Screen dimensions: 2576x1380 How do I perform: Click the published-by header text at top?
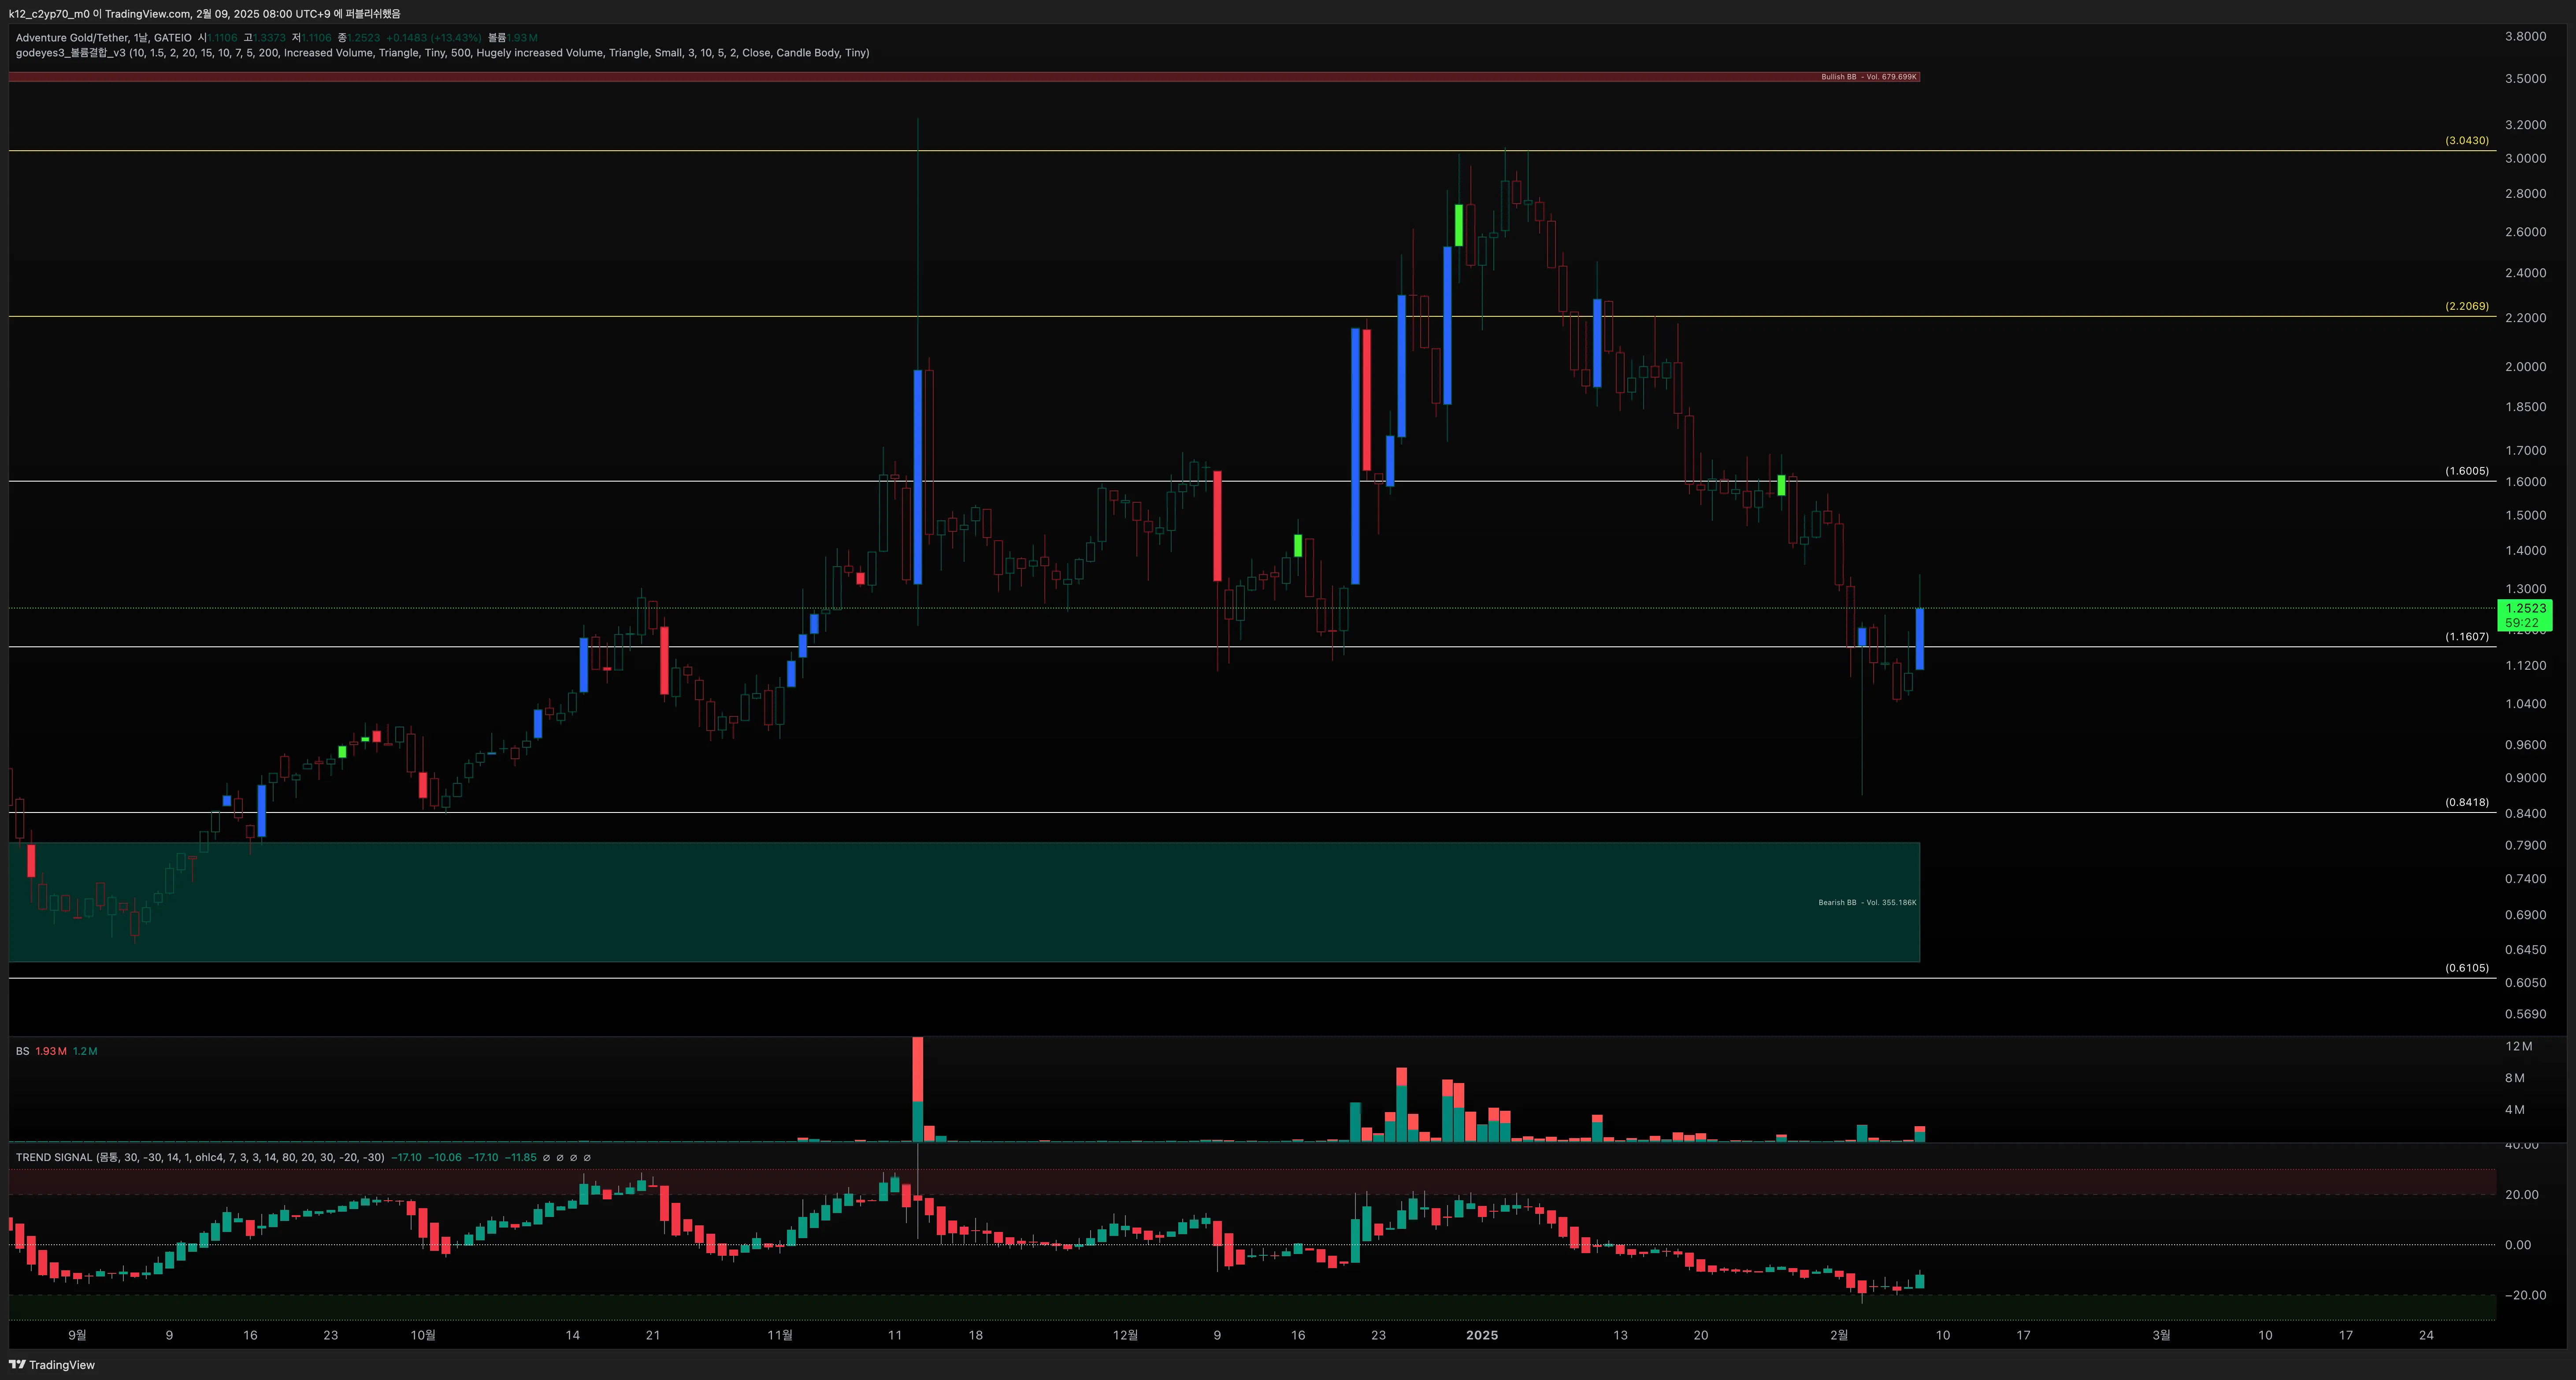point(204,14)
